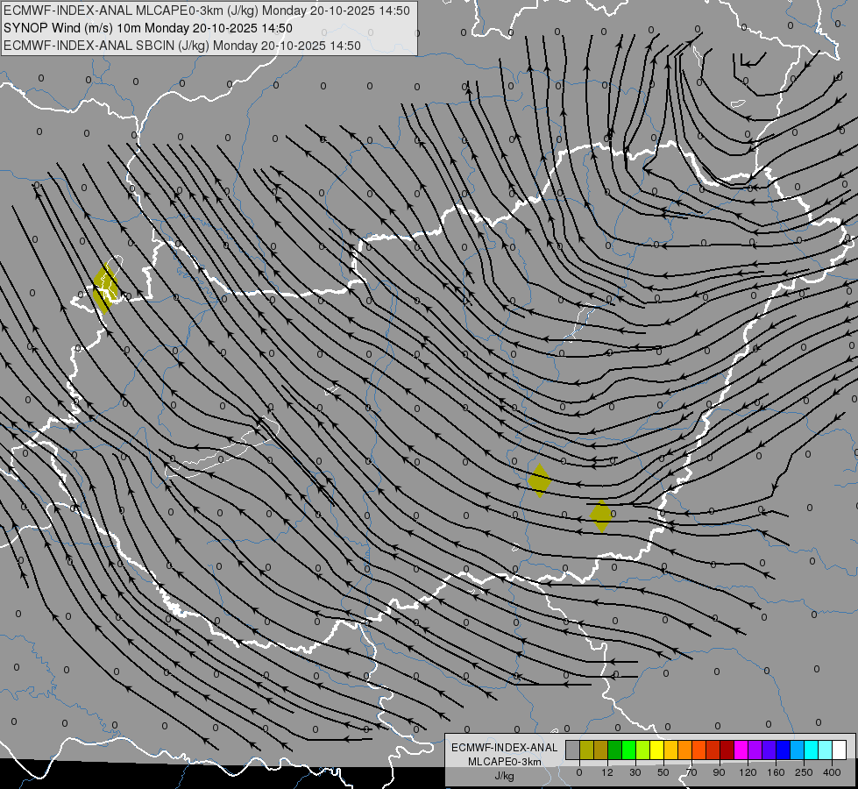Click the dark green legend swatch

(x=614, y=750)
